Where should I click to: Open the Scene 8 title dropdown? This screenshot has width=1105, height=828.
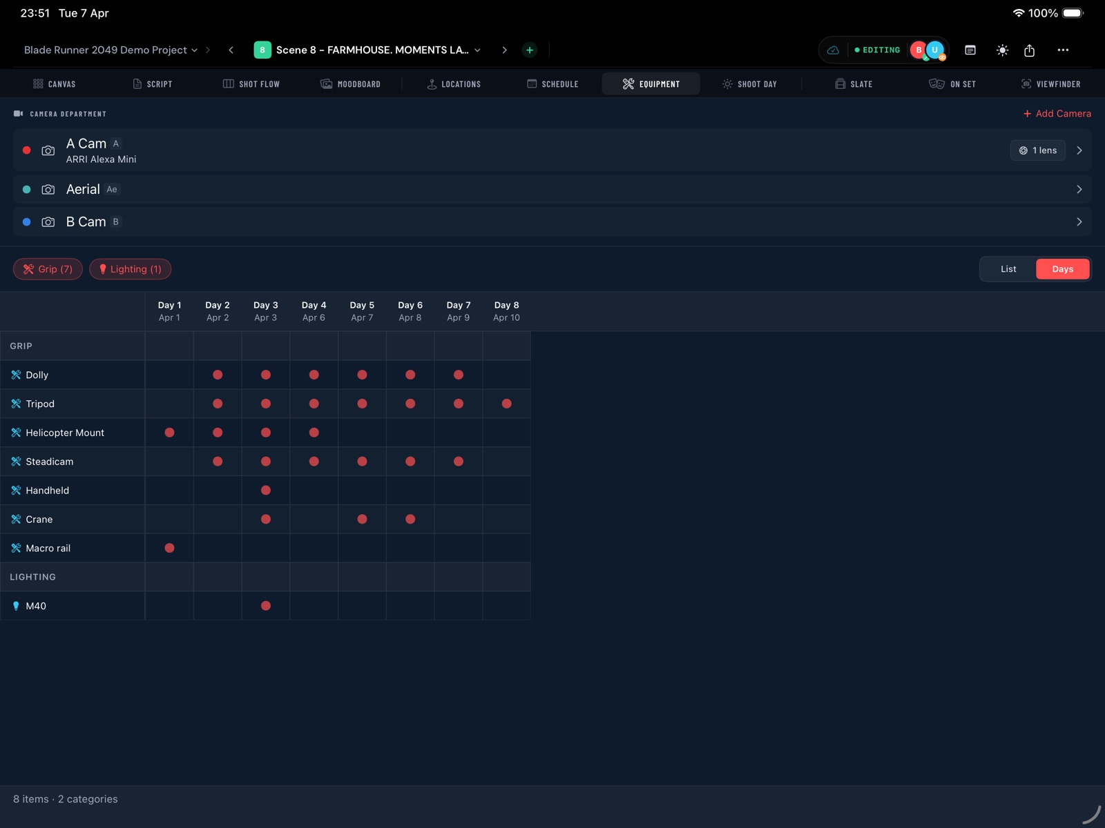(477, 50)
